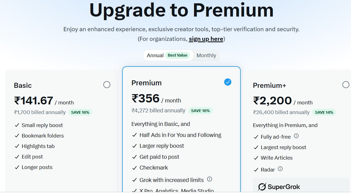351x193 pixels.
Task: Click the Best Value badge
Action: coord(177,55)
